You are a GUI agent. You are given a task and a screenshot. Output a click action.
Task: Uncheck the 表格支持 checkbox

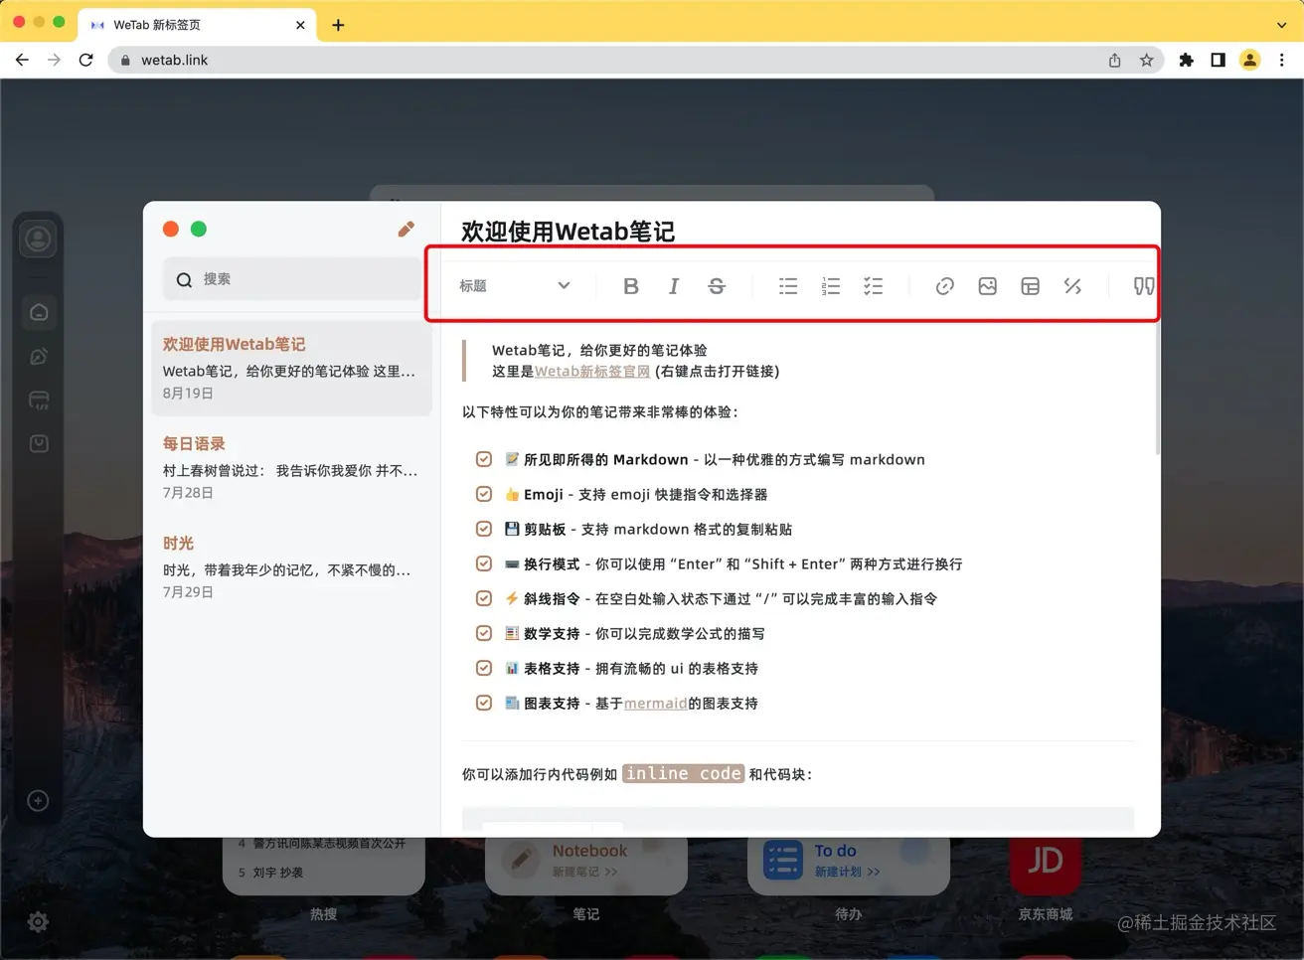tap(484, 668)
